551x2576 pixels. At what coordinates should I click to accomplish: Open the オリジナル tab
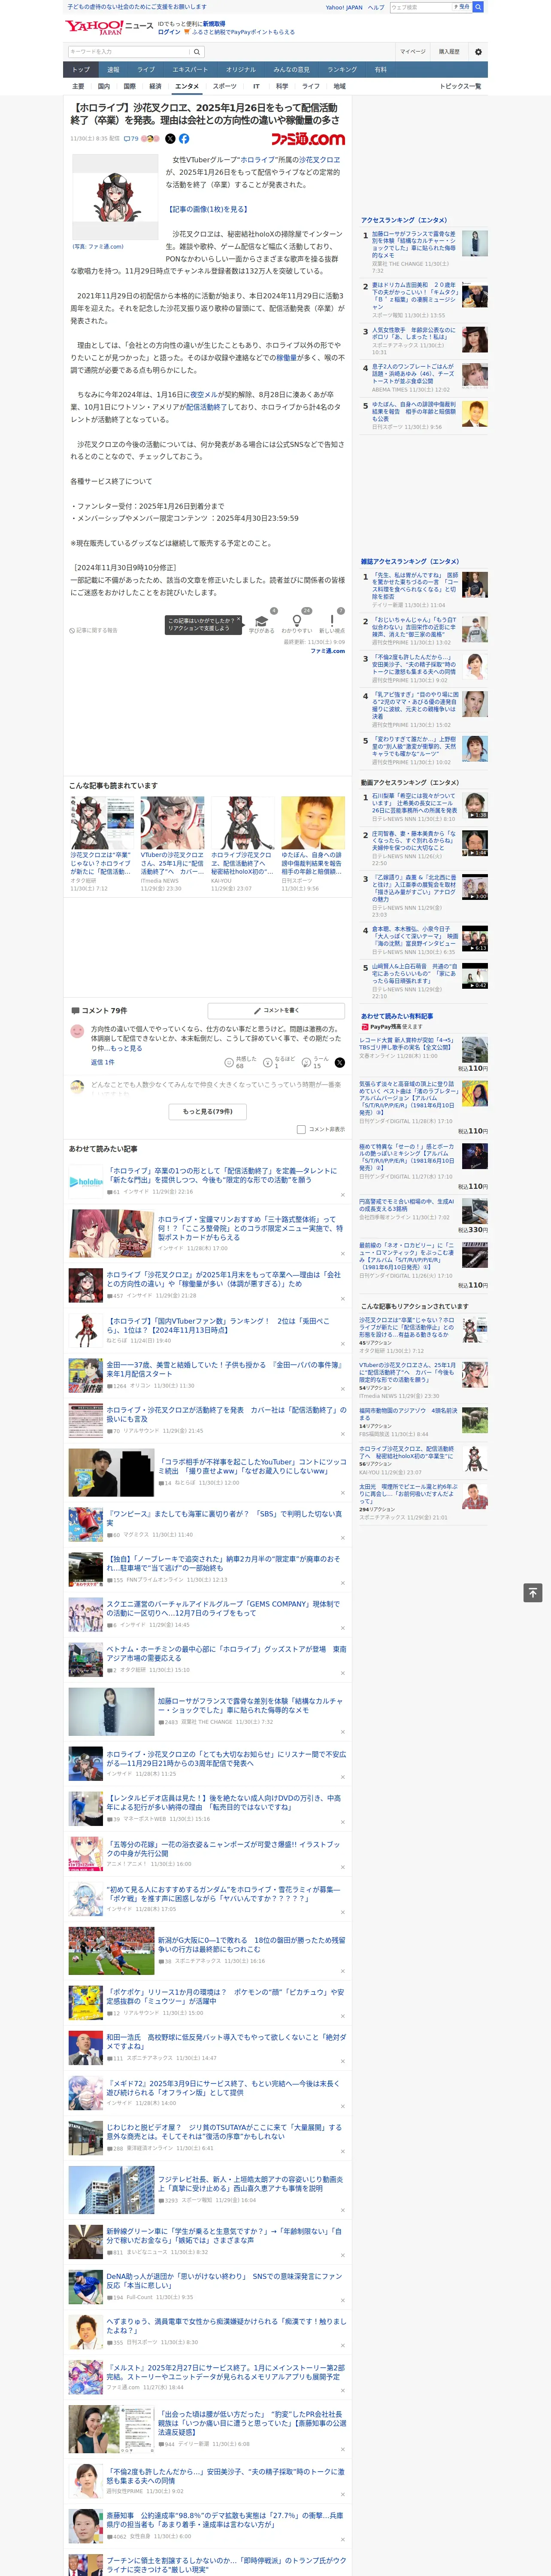[x=241, y=69]
